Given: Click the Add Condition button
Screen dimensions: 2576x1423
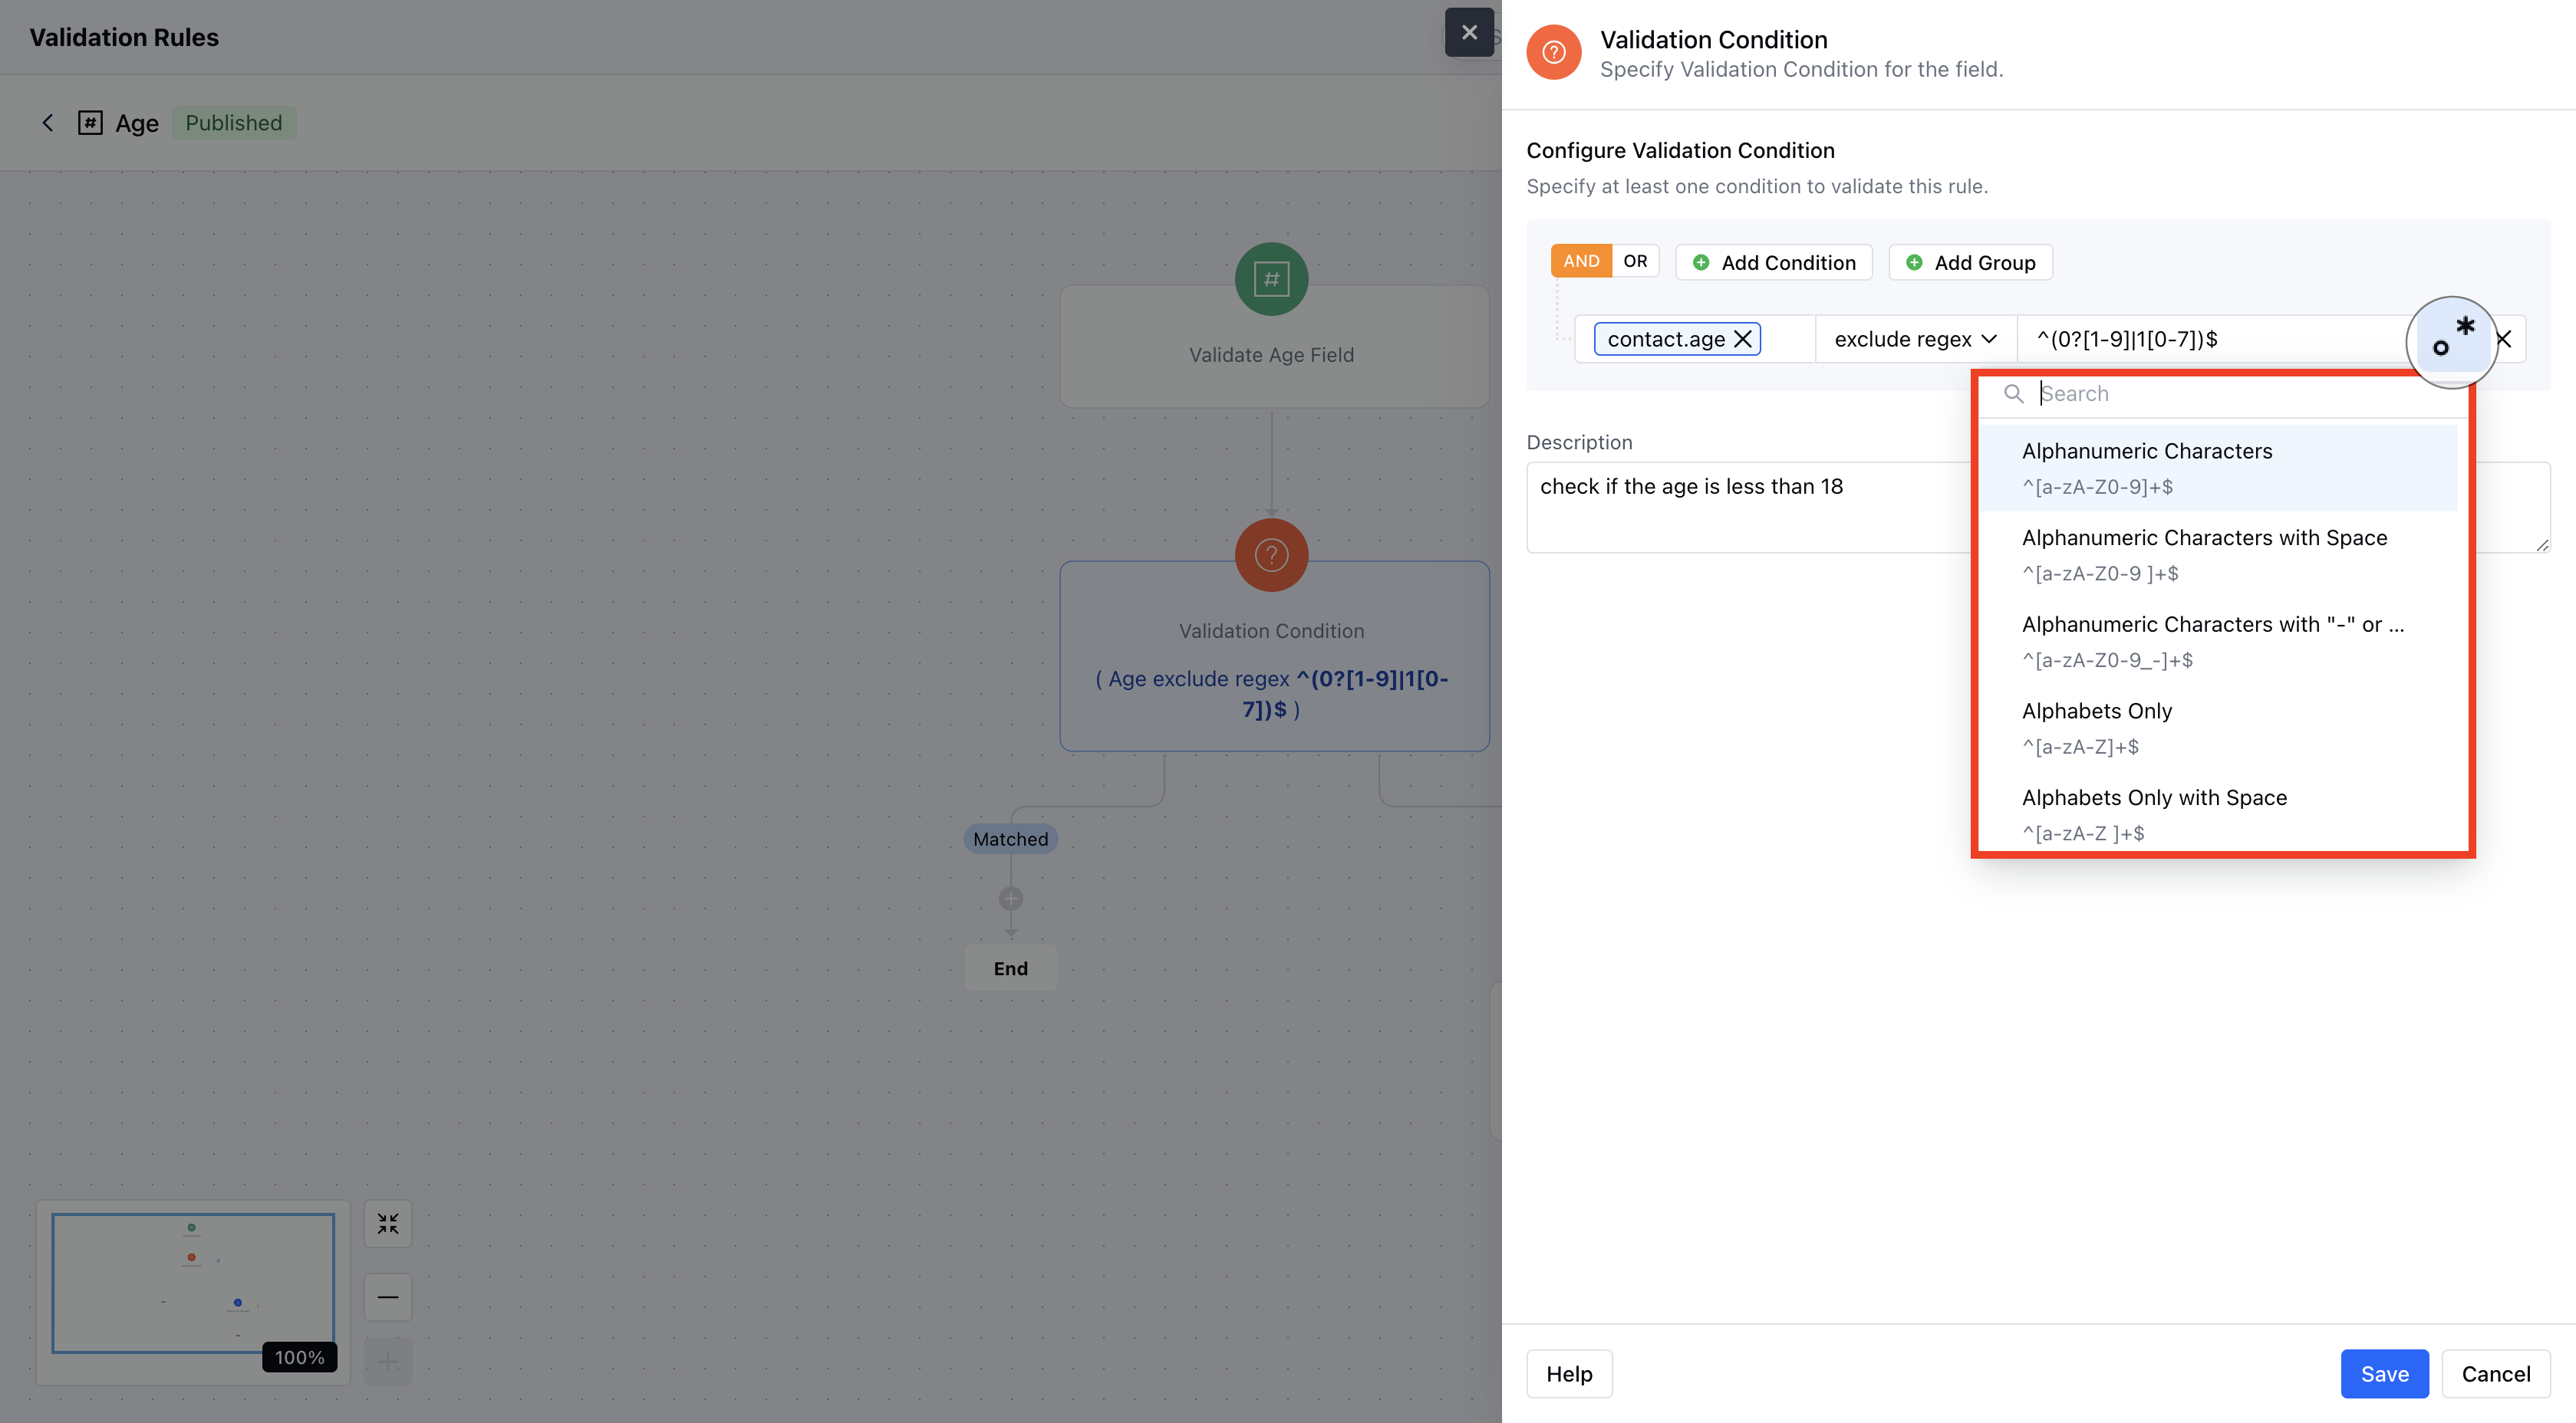Looking at the screenshot, I should [1774, 263].
